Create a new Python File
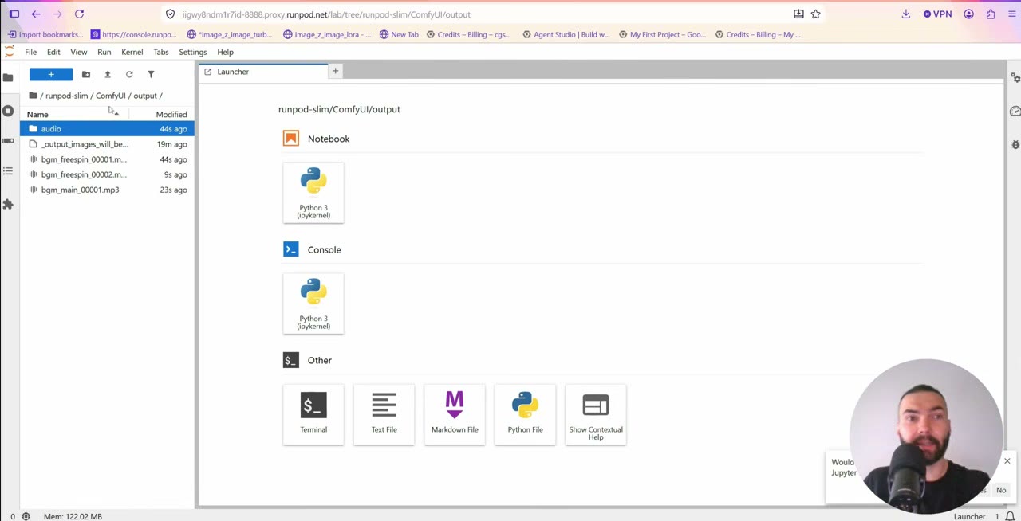Viewport: 1021px width, 521px height. 525,414
